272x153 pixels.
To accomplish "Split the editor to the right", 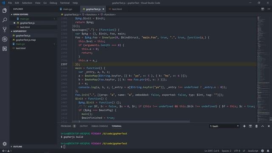I will 263,9.
